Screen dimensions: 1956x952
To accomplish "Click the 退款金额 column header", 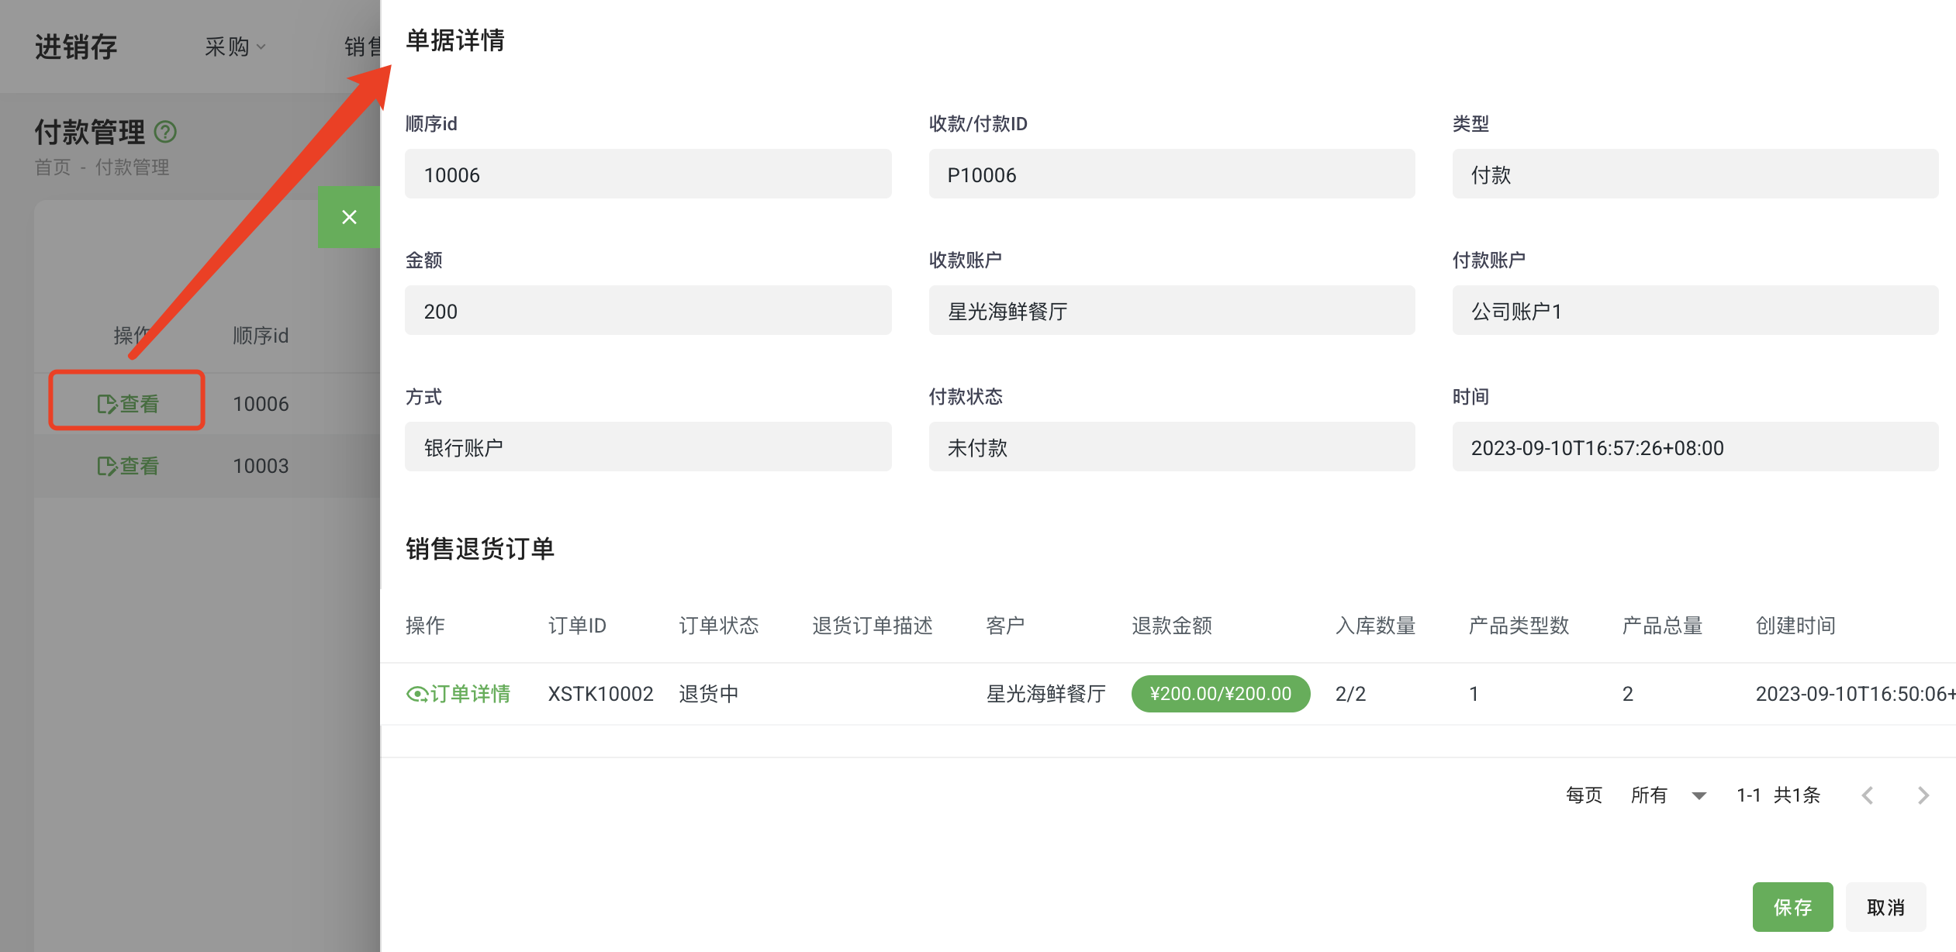I will coord(1172,625).
